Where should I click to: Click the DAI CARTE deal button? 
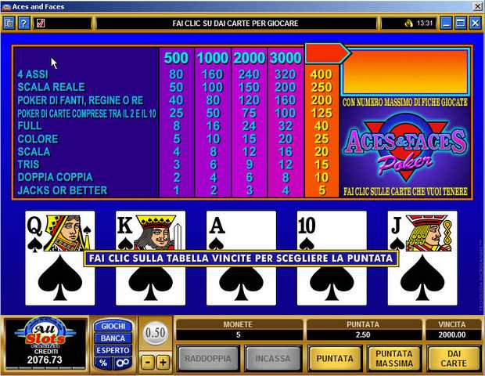click(x=454, y=358)
